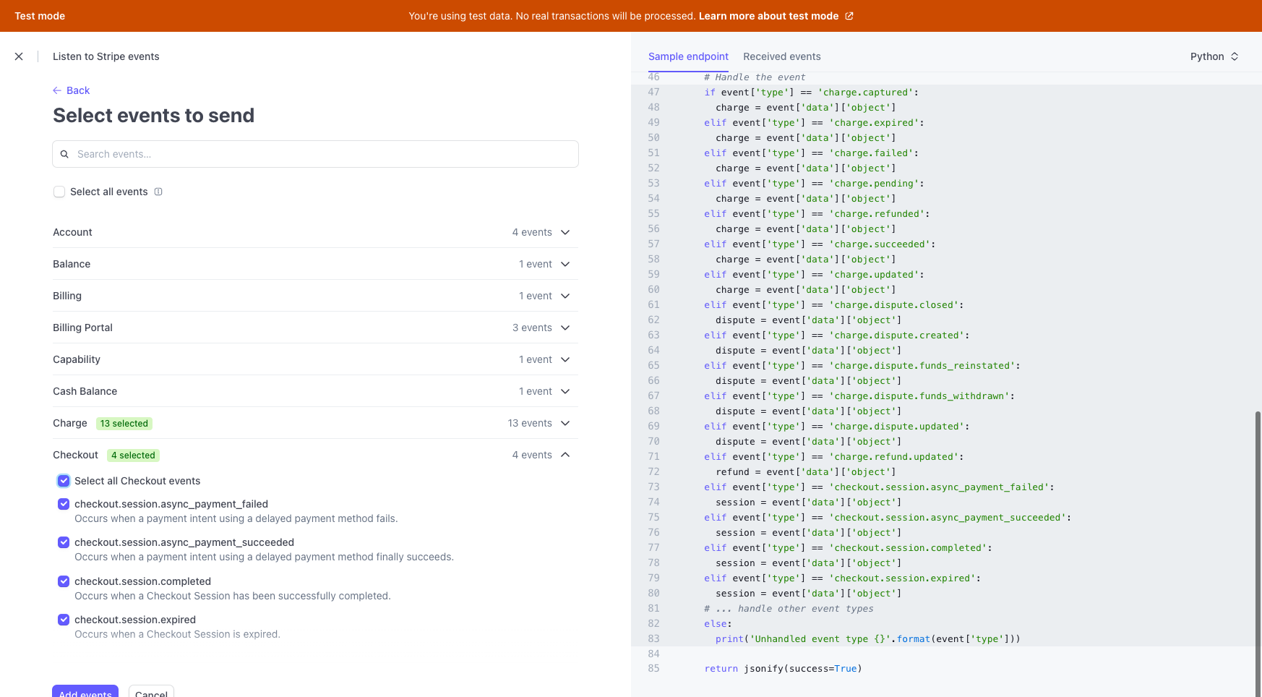
Task: Click the description 'Occurs when a Checkout Session is expired.'
Action: (177, 634)
